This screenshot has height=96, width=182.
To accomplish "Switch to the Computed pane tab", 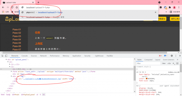I will coord(148,60).
